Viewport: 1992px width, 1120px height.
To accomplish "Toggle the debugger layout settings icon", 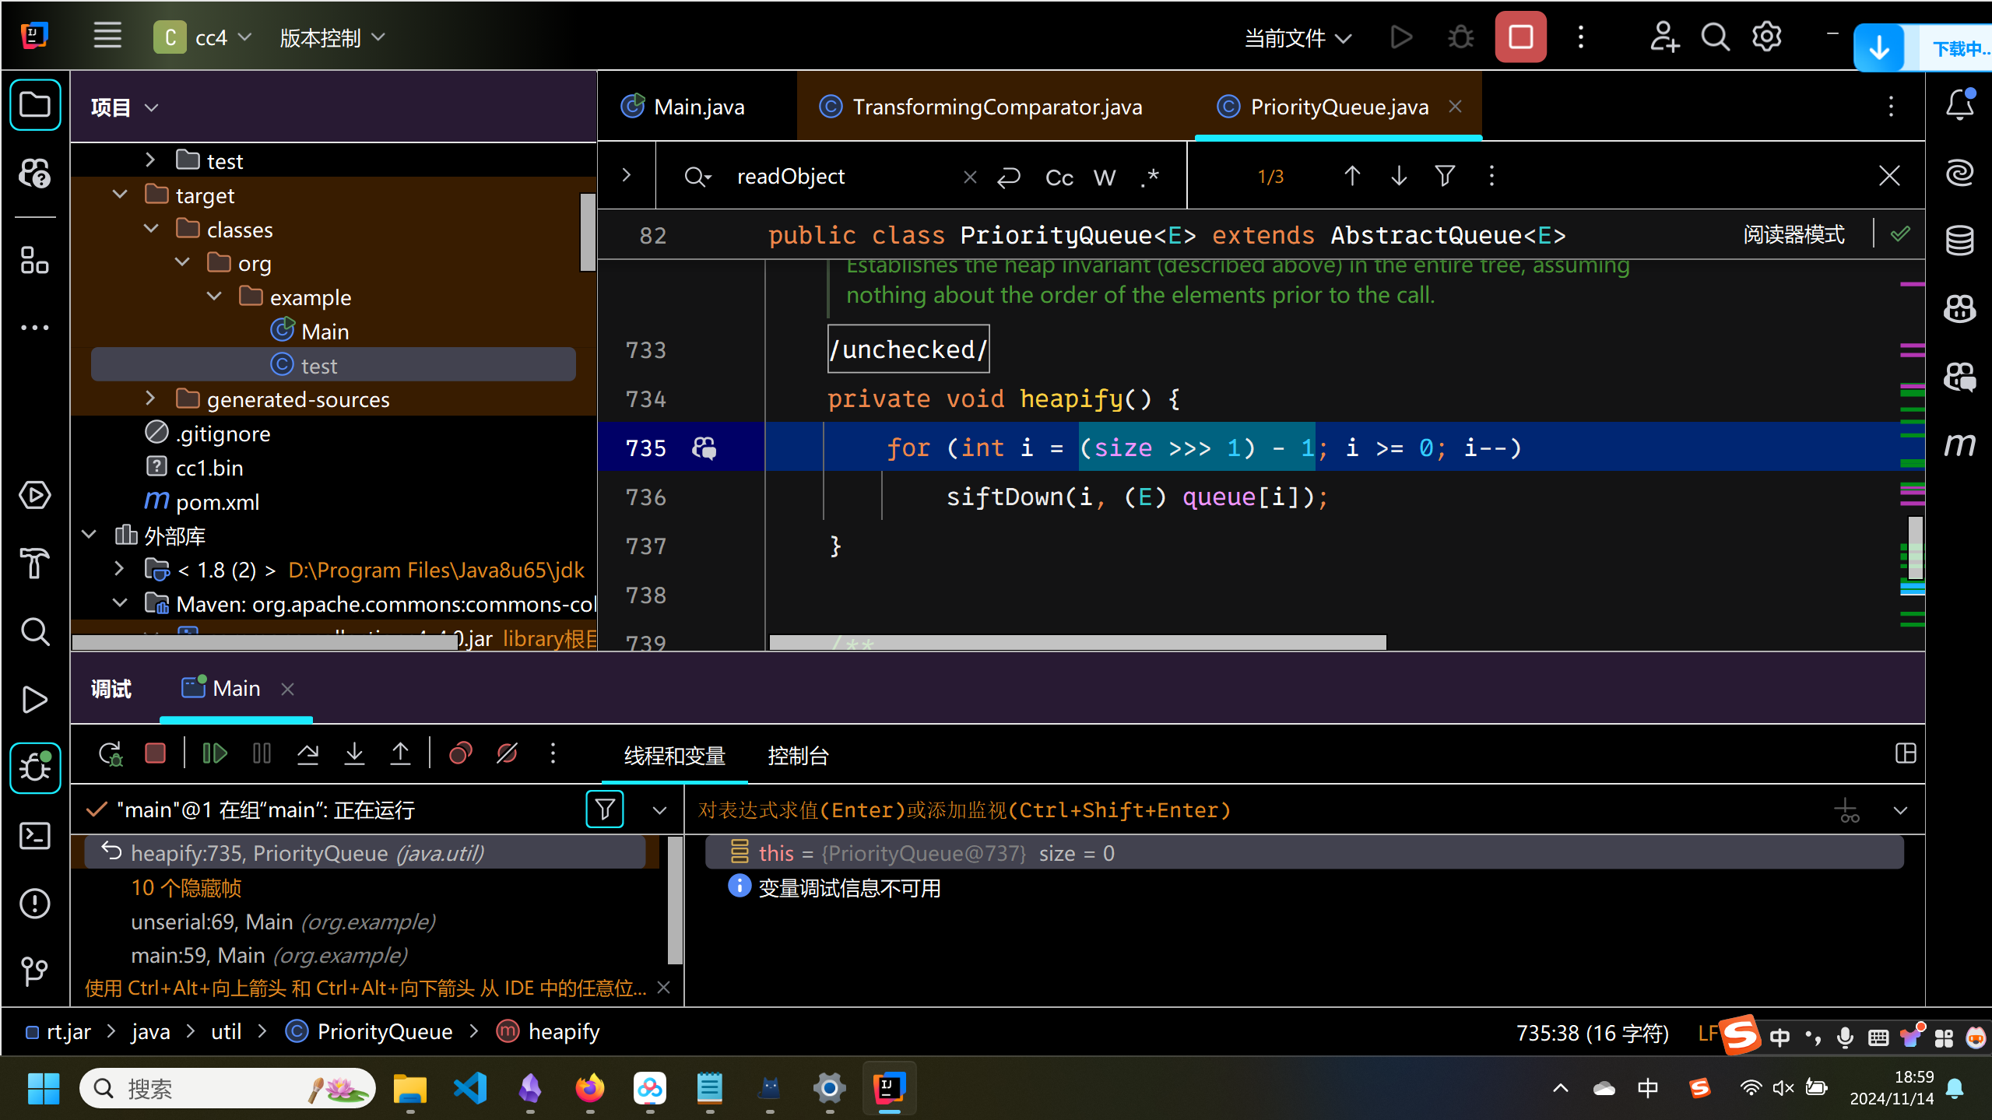I will 1906,753.
